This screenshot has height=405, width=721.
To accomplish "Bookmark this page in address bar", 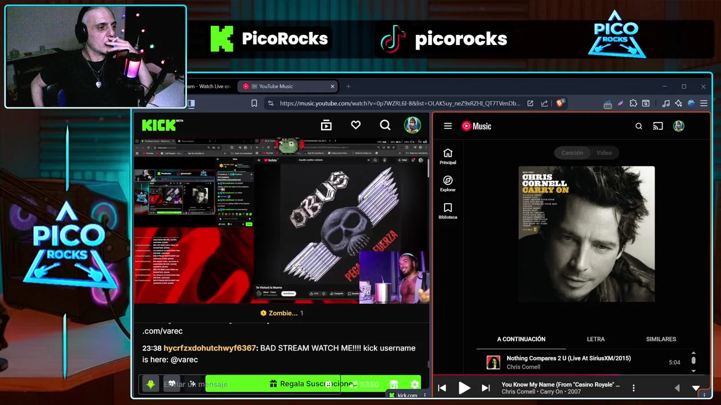I will [x=254, y=103].
